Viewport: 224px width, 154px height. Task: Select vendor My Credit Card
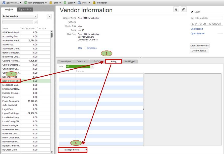pos(12,150)
